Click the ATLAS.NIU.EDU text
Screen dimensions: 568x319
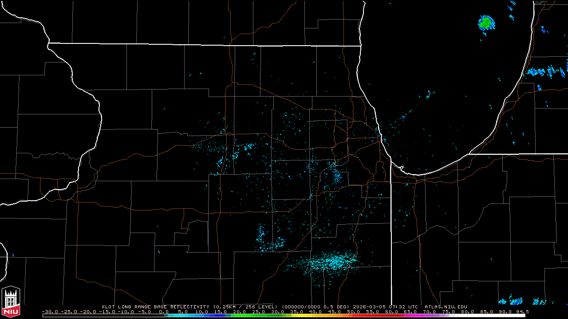[446, 307]
